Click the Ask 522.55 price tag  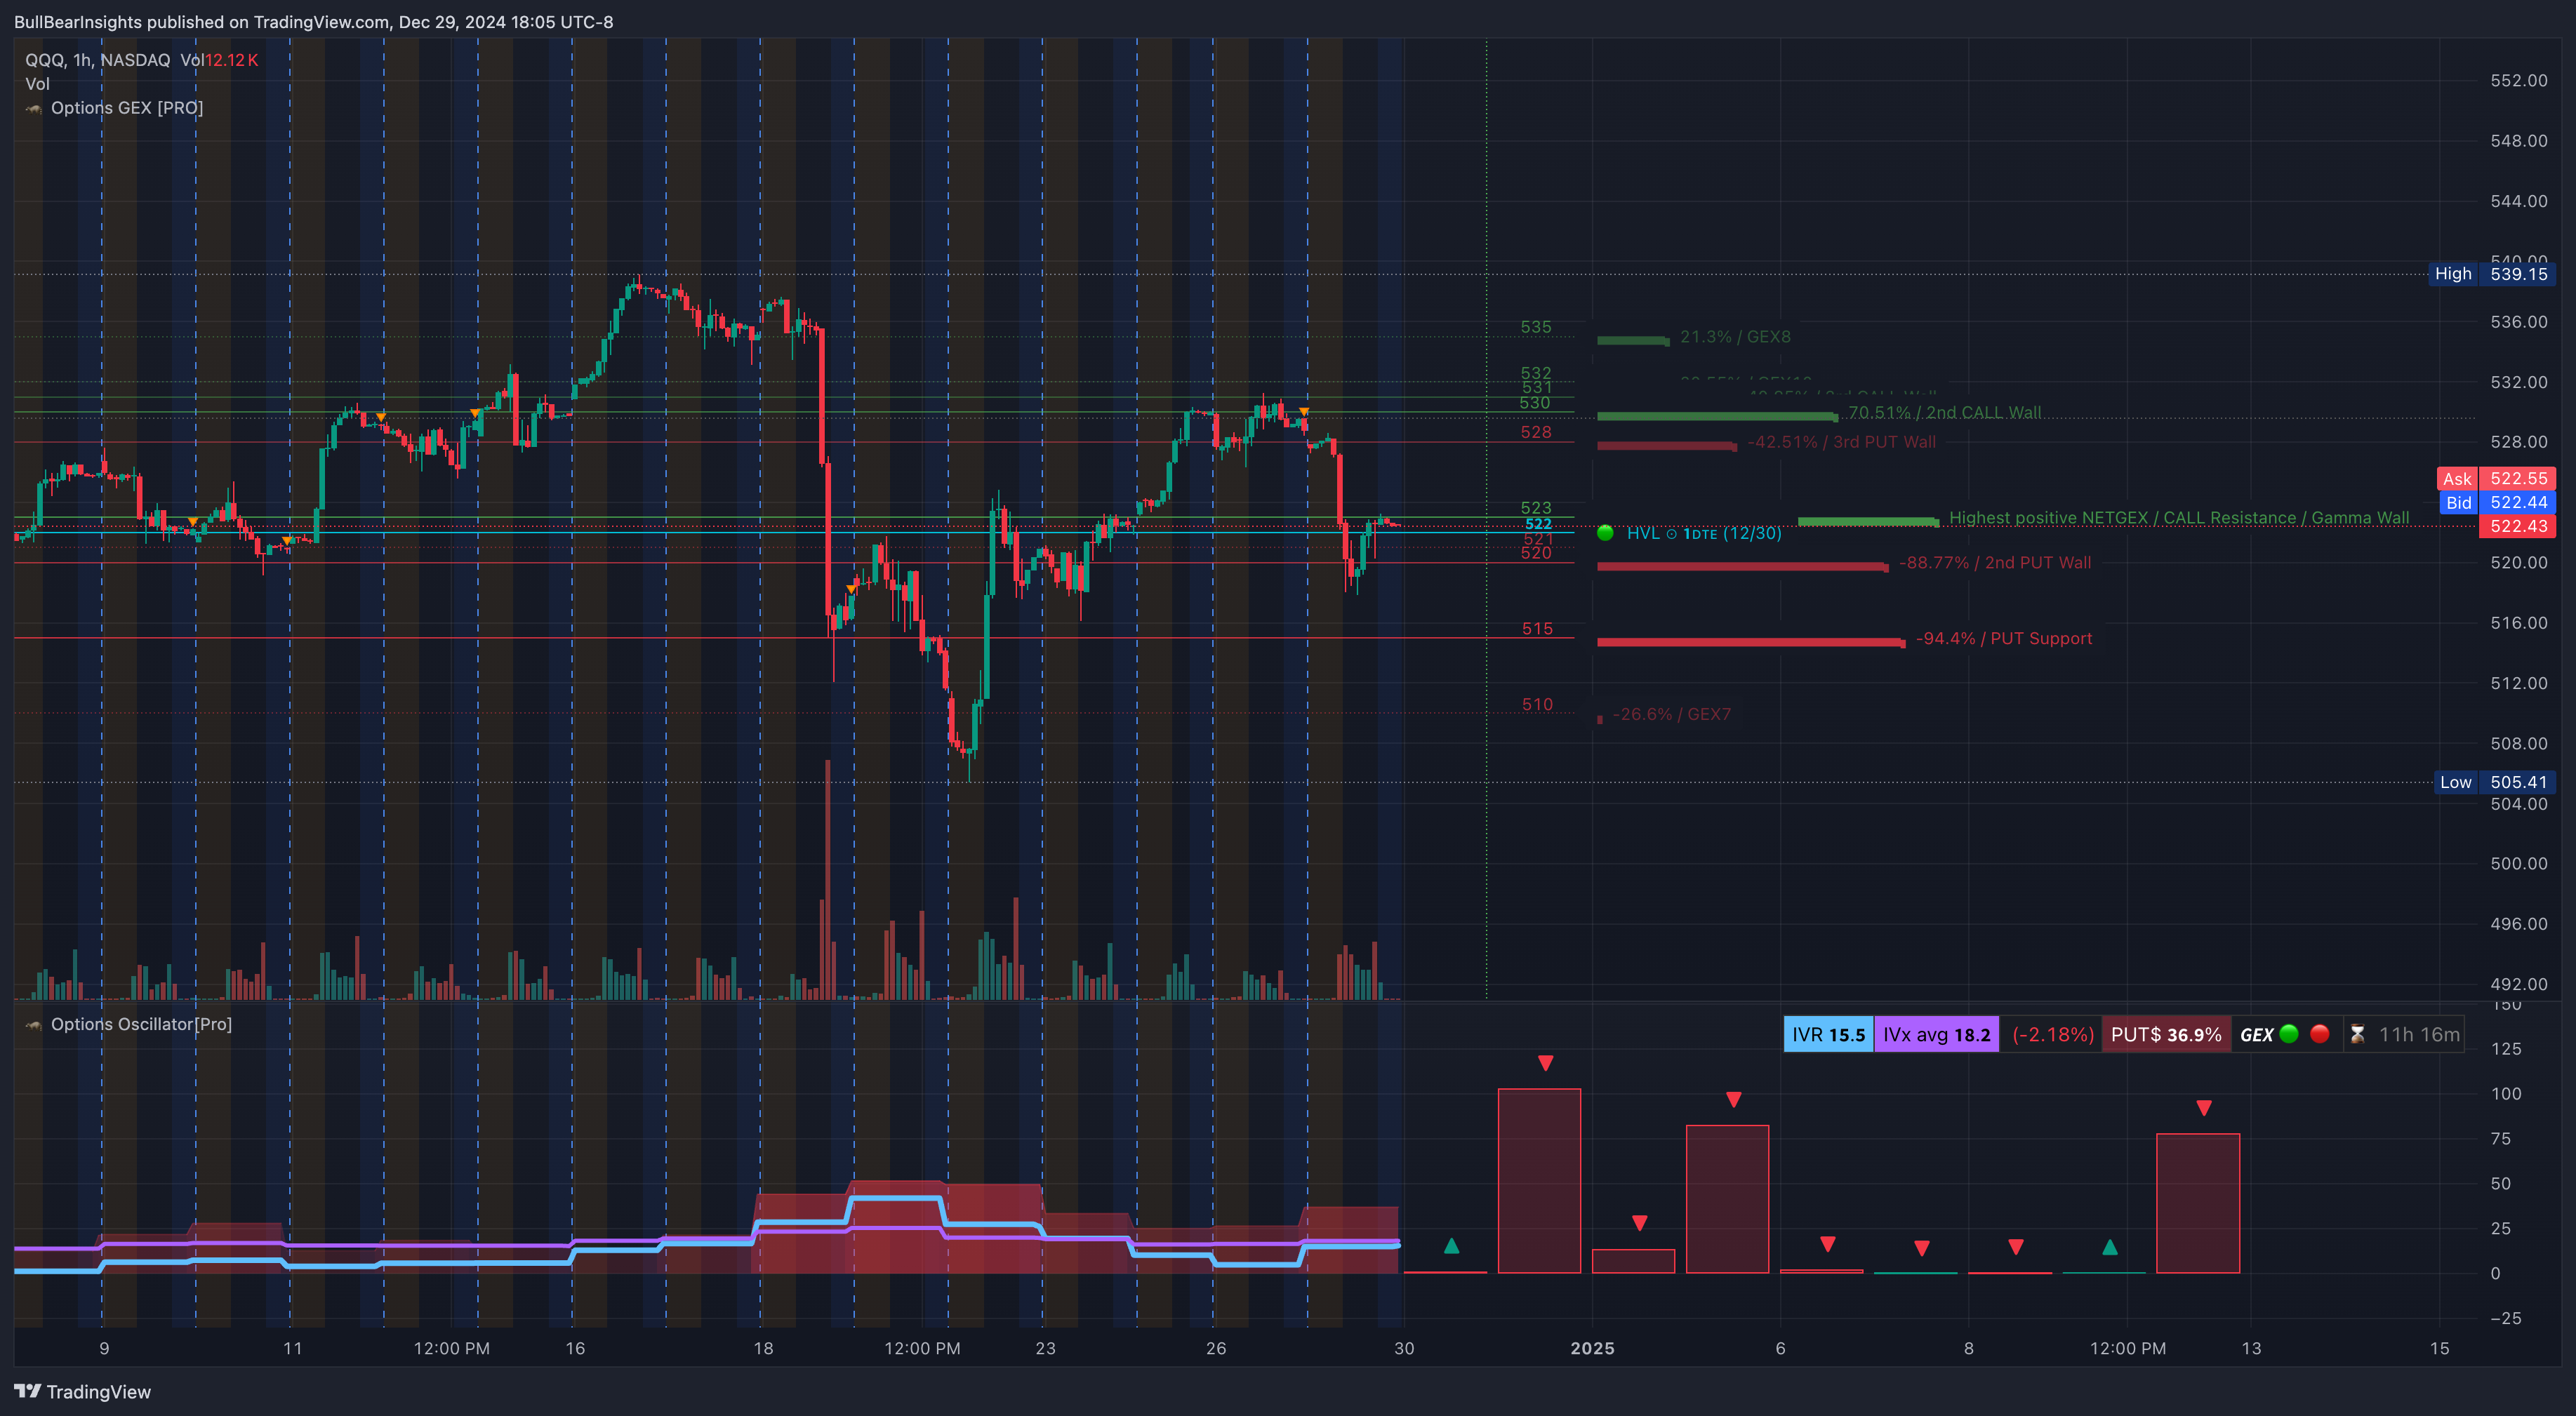click(x=2496, y=479)
